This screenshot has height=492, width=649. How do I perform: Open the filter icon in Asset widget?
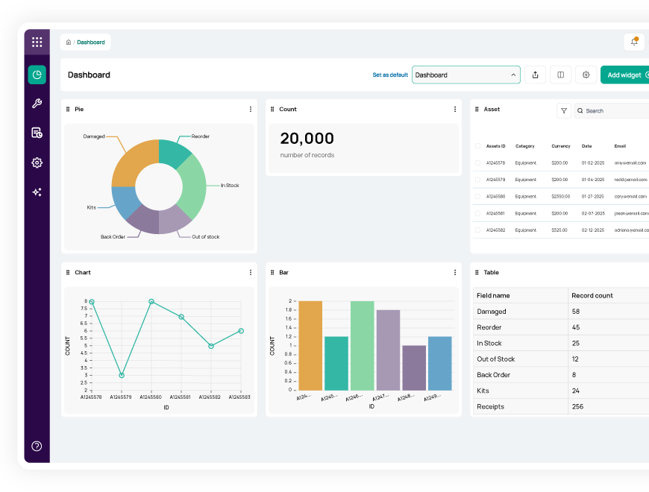pos(564,110)
